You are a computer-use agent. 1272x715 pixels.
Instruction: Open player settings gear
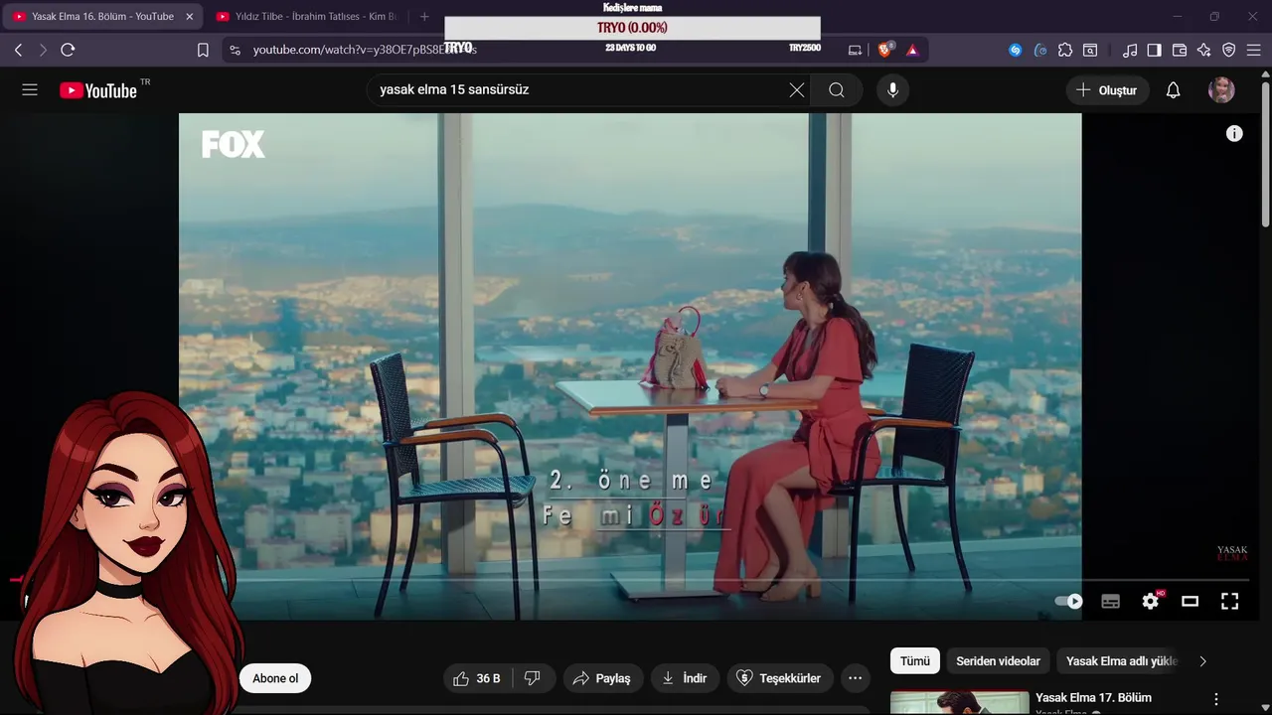click(1150, 601)
